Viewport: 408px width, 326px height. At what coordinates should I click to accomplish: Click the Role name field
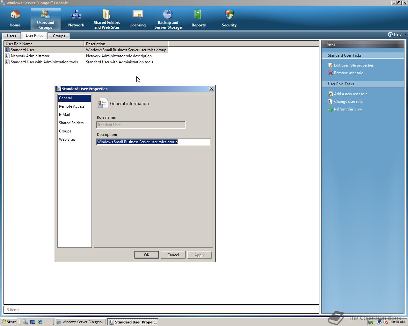click(x=141, y=125)
